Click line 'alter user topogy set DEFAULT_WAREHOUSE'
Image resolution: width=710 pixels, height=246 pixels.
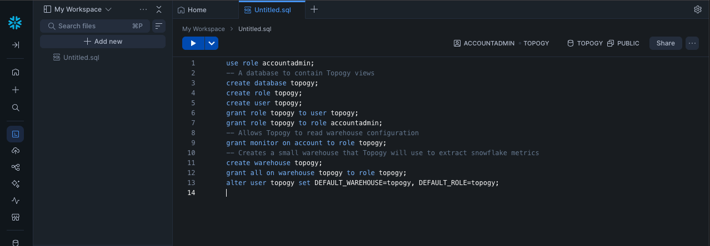tap(362, 183)
